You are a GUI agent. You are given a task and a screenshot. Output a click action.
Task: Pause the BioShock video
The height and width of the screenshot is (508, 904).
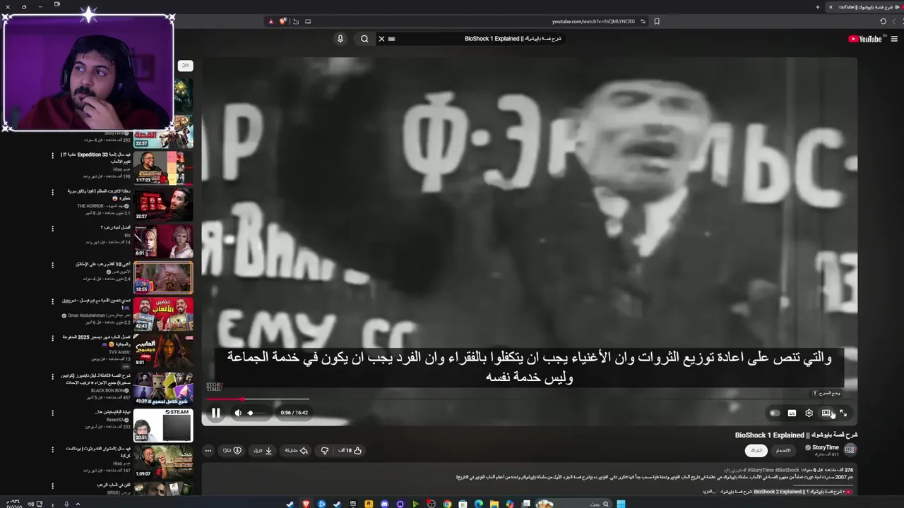click(x=216, y=413)
